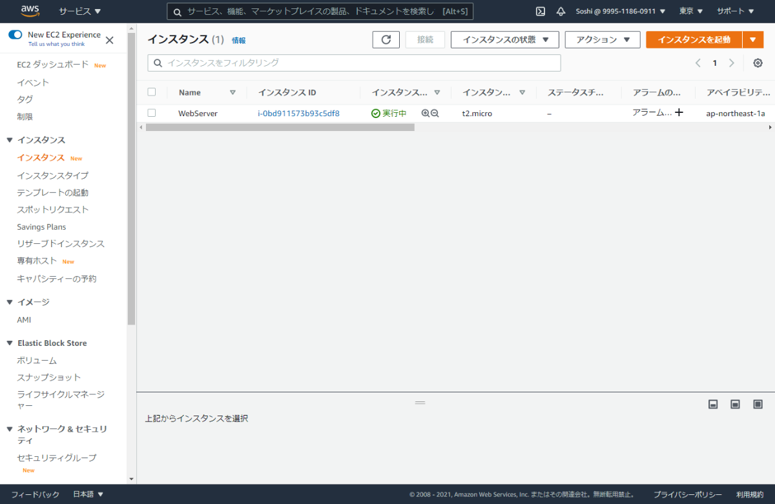775x504 pixels.
Task: Set details pane to half-height layout icon
Action: pos(735,404)
